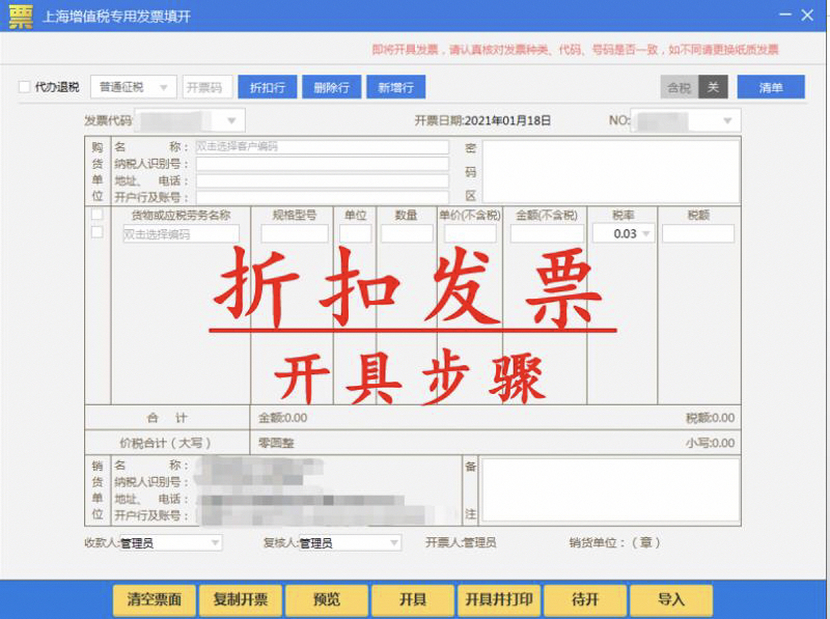Image resolution: width=830 pixels, height=619 pixels.
Task: Click 开具并打印 to issue and print
Action: coord(498,600)
